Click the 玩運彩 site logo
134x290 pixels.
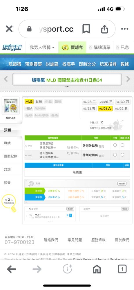click(12, 48)
